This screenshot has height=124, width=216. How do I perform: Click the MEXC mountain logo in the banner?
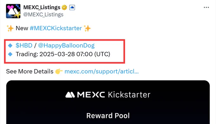point(70,95)
